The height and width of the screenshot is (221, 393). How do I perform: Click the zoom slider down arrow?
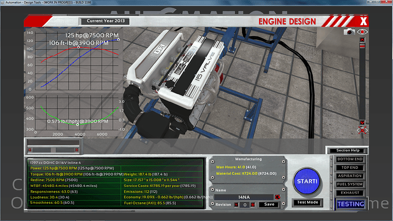(x=362, y=122)
